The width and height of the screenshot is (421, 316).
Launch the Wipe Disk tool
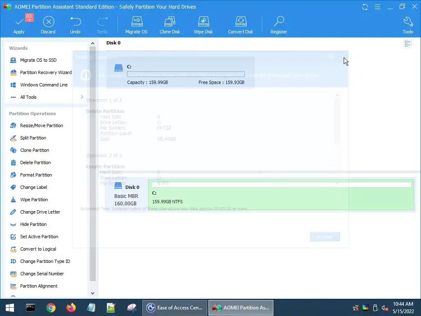click(203, 25)
